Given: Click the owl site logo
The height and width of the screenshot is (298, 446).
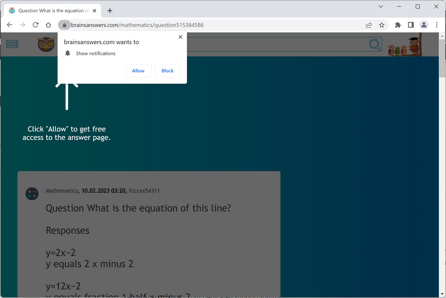Looking at the screenshot, I should point(46,44).
